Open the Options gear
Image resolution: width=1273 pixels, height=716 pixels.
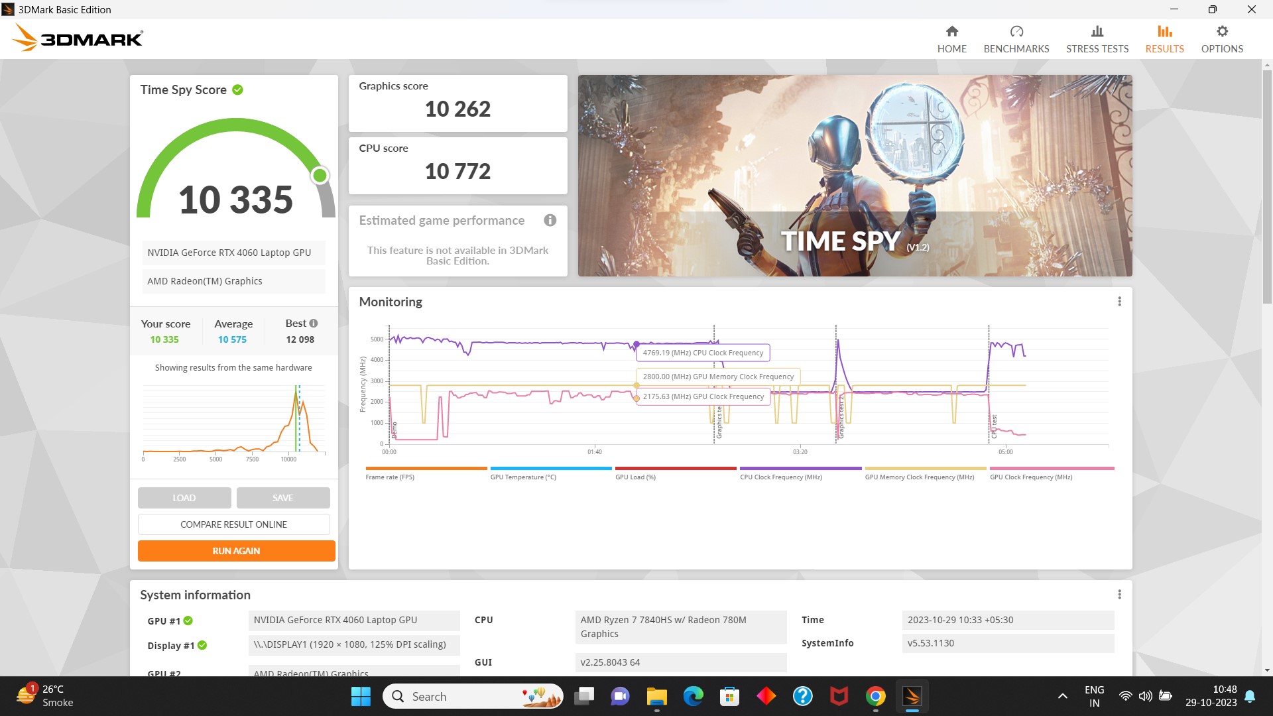tap(1221, 32)
